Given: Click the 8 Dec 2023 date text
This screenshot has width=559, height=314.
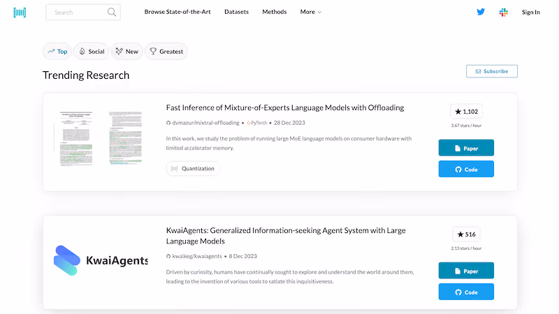Looking at the screenshot, I should coord(242,256).
